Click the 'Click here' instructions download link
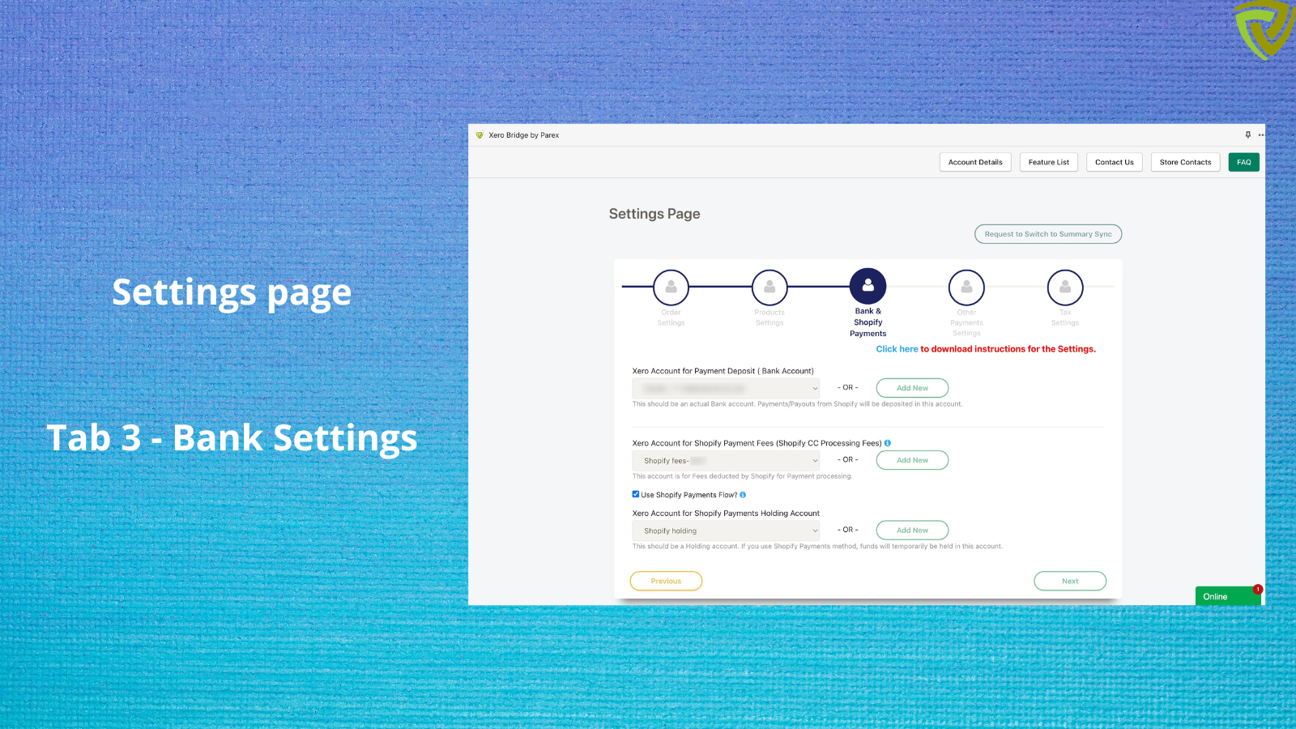Screen dimensions: 1296x729 (897, 349)
